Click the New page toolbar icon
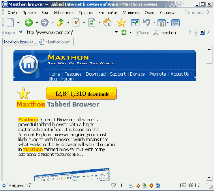Viewport: 214px width, 191px height. pyautogui.click(x=11, y=22)
